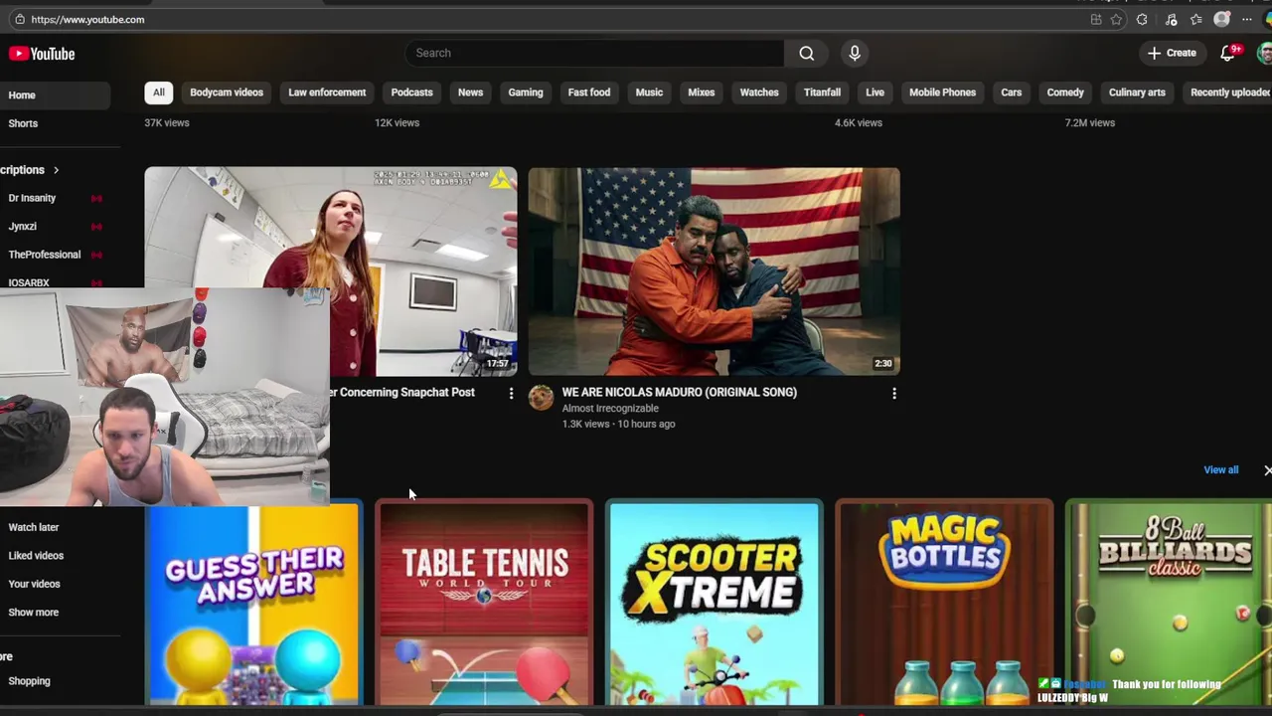Screen dimensions: 1272x716
Task: Click the Almost Irrecognizable channel avatar
Action: pyautogui.click(x=541, y=398)
